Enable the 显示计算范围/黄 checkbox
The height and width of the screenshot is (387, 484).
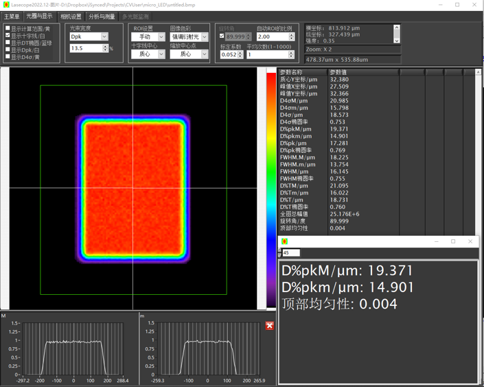pos(8,29)
